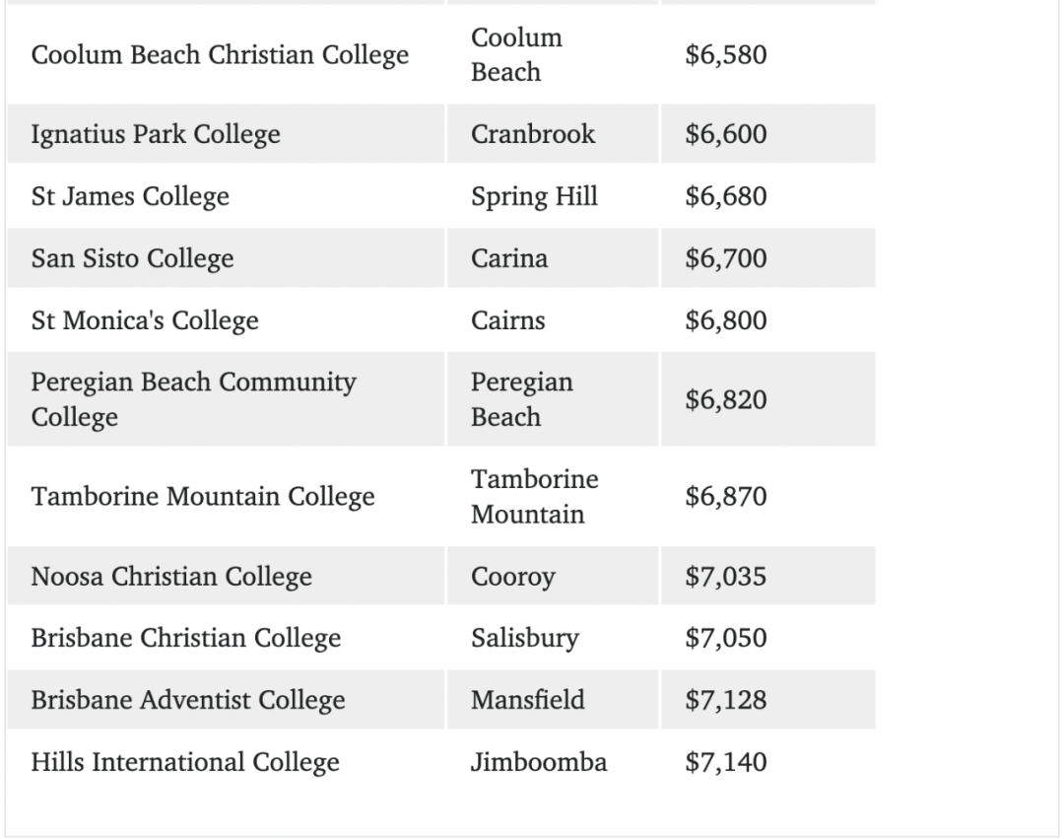The height and width of the screenshot is (839, 1064).
Task: Select the St James College row name
Action: pyautogui.click(x=130, y=196)
